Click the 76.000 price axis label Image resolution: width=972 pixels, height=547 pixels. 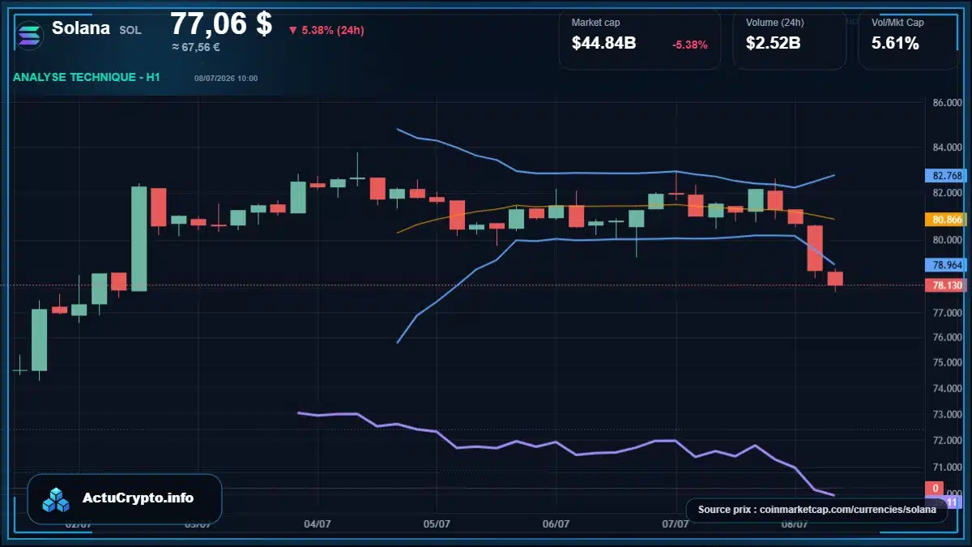pyautogui.click(x=948, y=338)
